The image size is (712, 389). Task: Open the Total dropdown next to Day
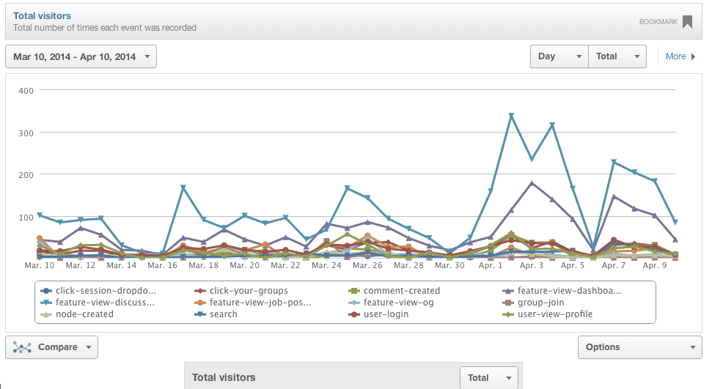point(617,56)
